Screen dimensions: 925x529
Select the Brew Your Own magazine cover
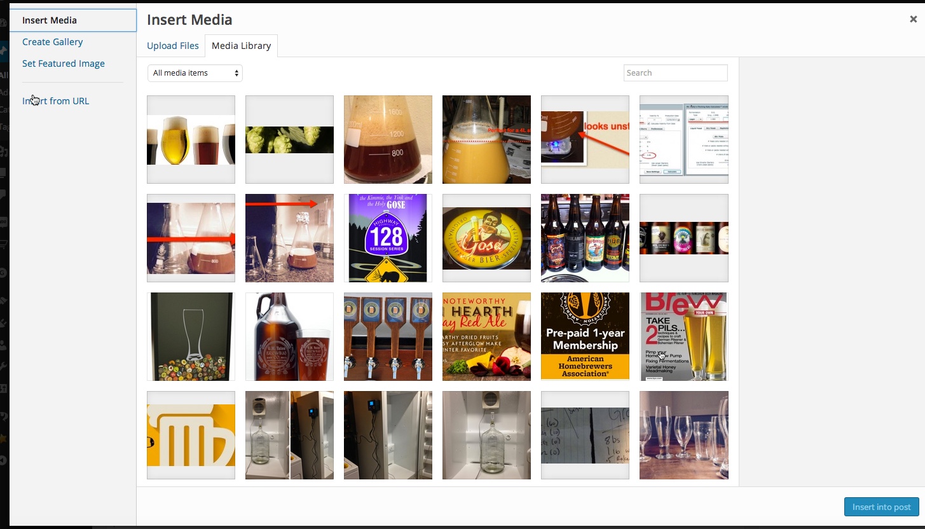pyautogui.click(x=684, y=336)
